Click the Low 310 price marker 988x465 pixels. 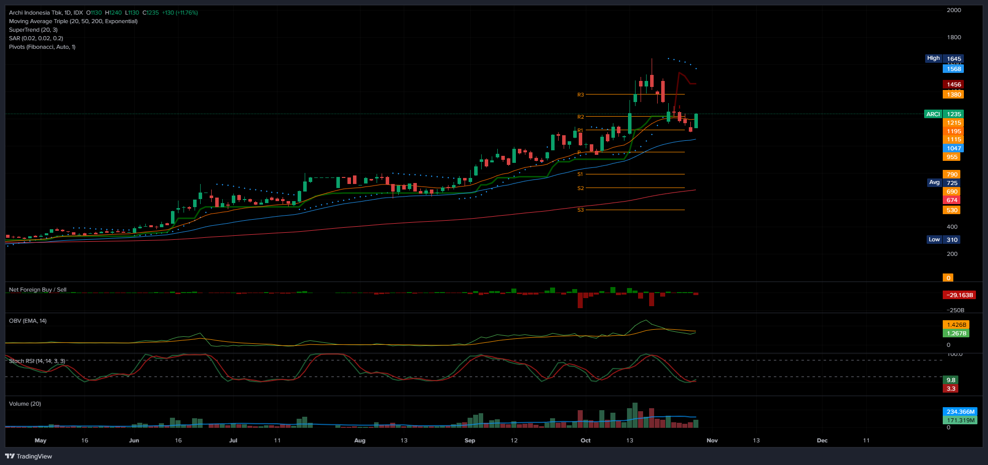coord(943,240)
